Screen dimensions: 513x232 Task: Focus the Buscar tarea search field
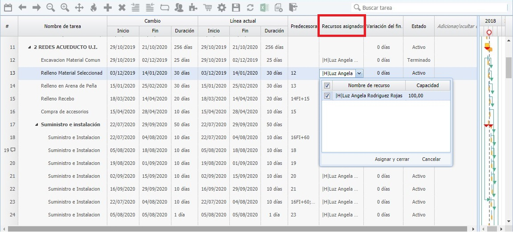coord(429,8)
